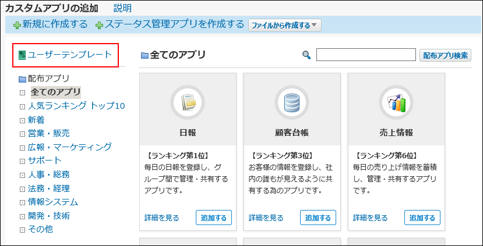Click the 【ランキング第1位】 text
The height and width of the screenshot is (246, 483).
(179, 155)
